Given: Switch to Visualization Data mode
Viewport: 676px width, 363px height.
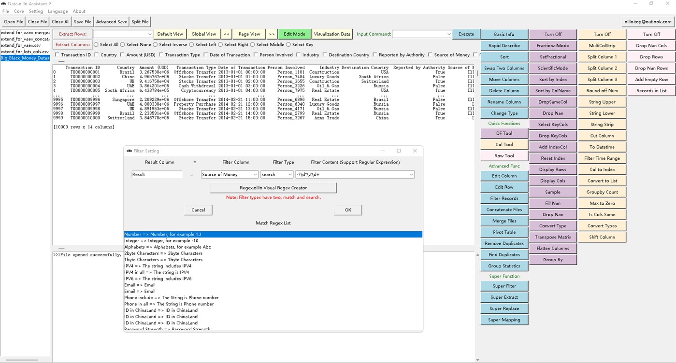Looking at the screenshot, I should (332, 34).
